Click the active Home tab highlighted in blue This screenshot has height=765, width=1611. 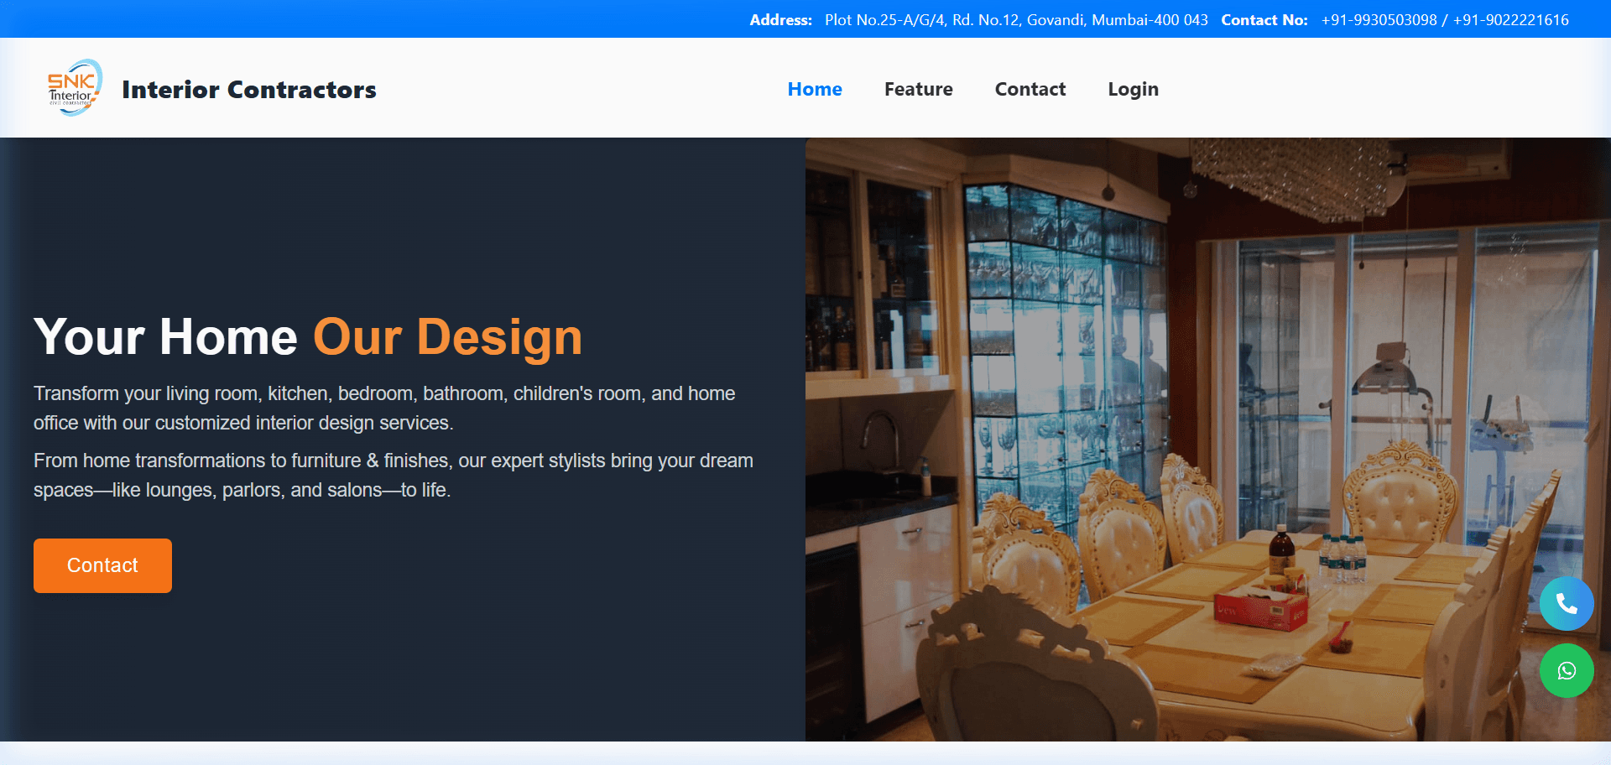click(814, 89)
